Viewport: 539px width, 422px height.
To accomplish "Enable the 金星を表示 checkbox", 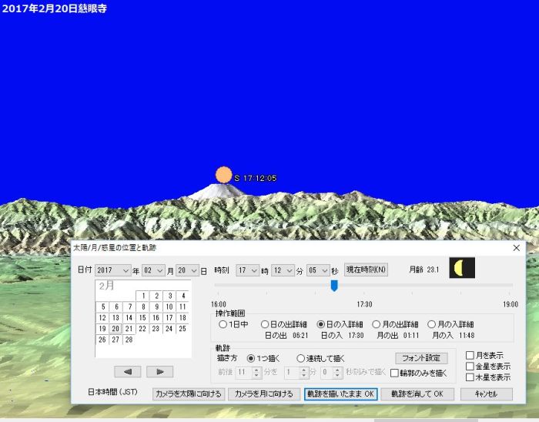I will coord(470,367).
